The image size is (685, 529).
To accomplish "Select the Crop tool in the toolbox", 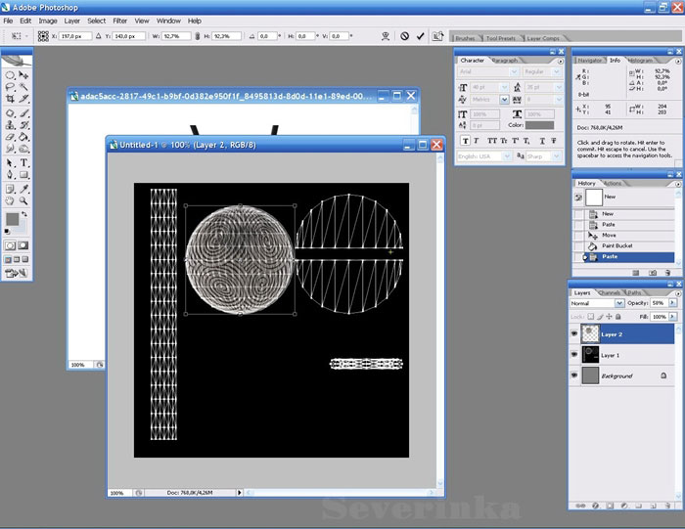I will point(10,100).
